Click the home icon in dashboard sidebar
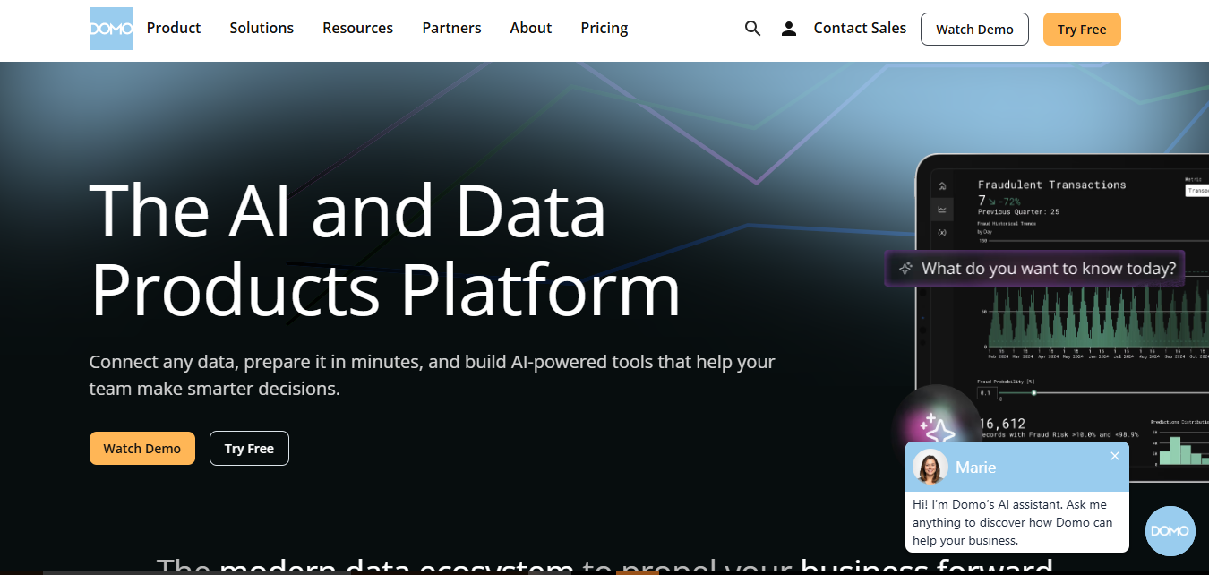The image size is (1209, 575). click(x=941, y=186)
